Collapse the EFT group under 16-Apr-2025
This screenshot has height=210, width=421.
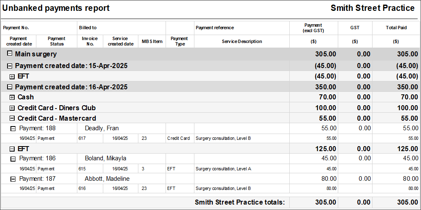(x=12, y=149)
